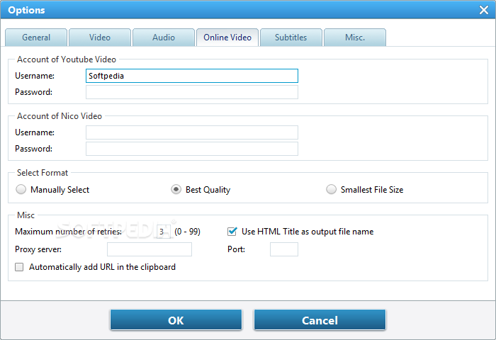Enable Automatically add URL in the clipboard
The image size is (496, 340).
[x=19, y=267]
